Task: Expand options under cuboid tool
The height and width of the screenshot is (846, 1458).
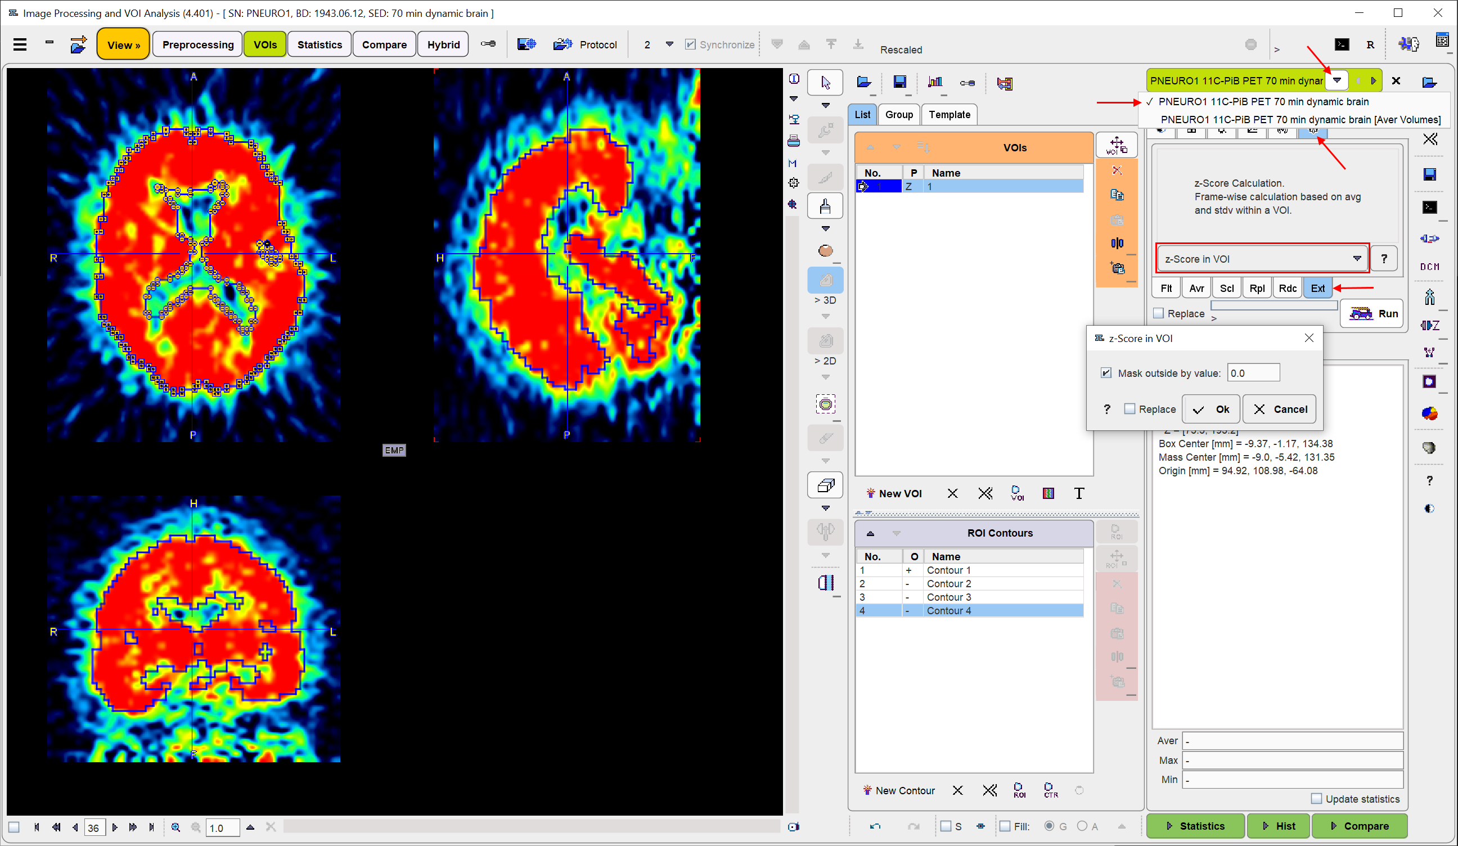Action: pyautogui.click(x=826, y=508)
